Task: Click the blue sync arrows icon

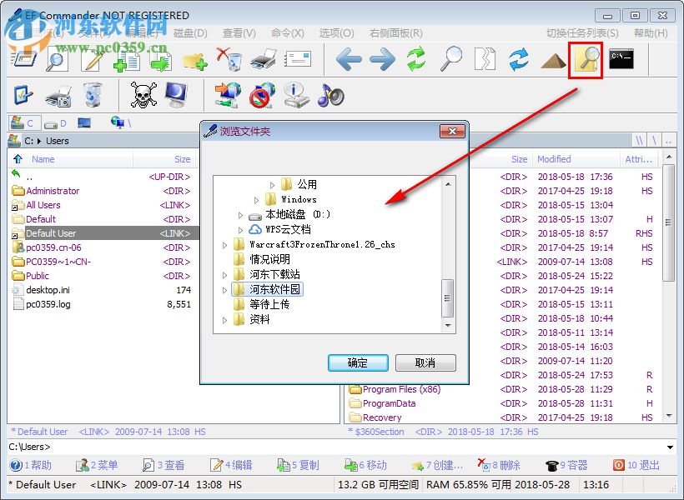Action: 518,58
